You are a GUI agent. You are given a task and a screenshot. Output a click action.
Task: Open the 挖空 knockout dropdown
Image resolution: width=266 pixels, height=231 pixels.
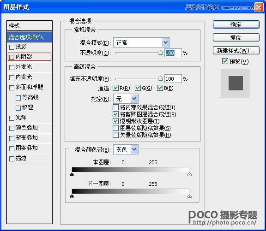coord(126,99)
